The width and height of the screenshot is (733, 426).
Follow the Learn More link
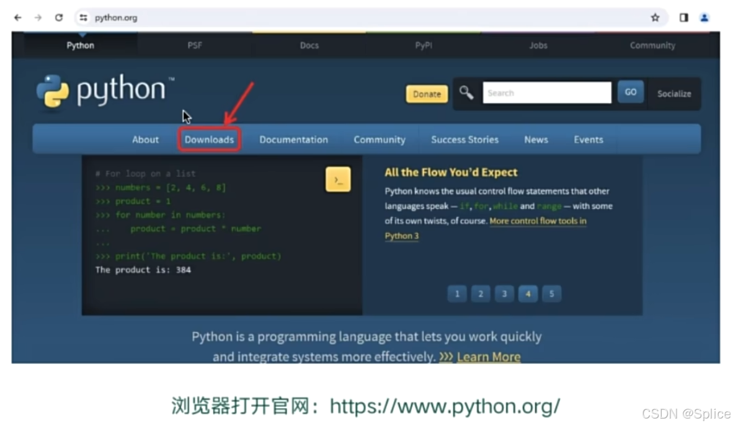point(489,357)
